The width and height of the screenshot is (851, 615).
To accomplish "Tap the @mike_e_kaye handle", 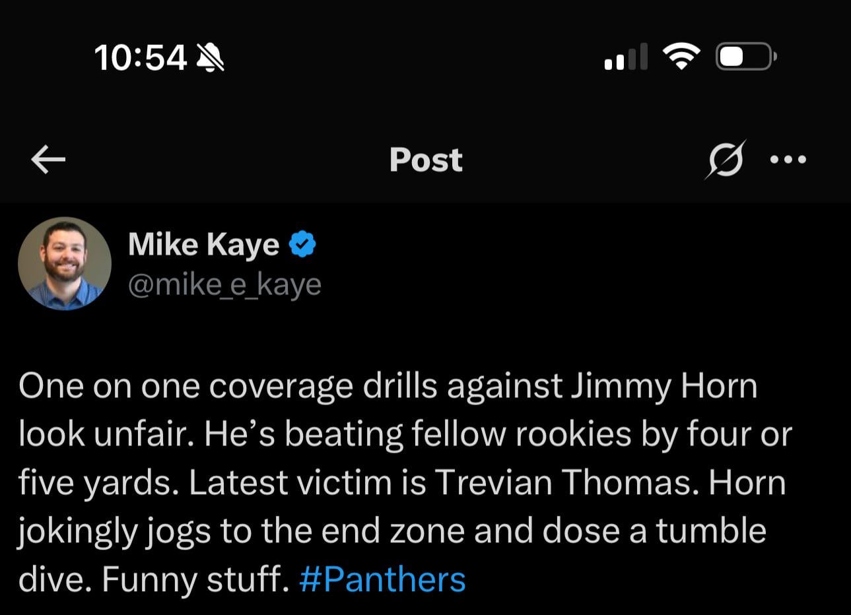I will click(224, 284).
